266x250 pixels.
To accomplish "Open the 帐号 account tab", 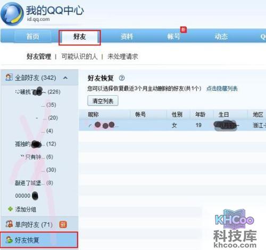I will pyautogui.click(x=174, y=37).
